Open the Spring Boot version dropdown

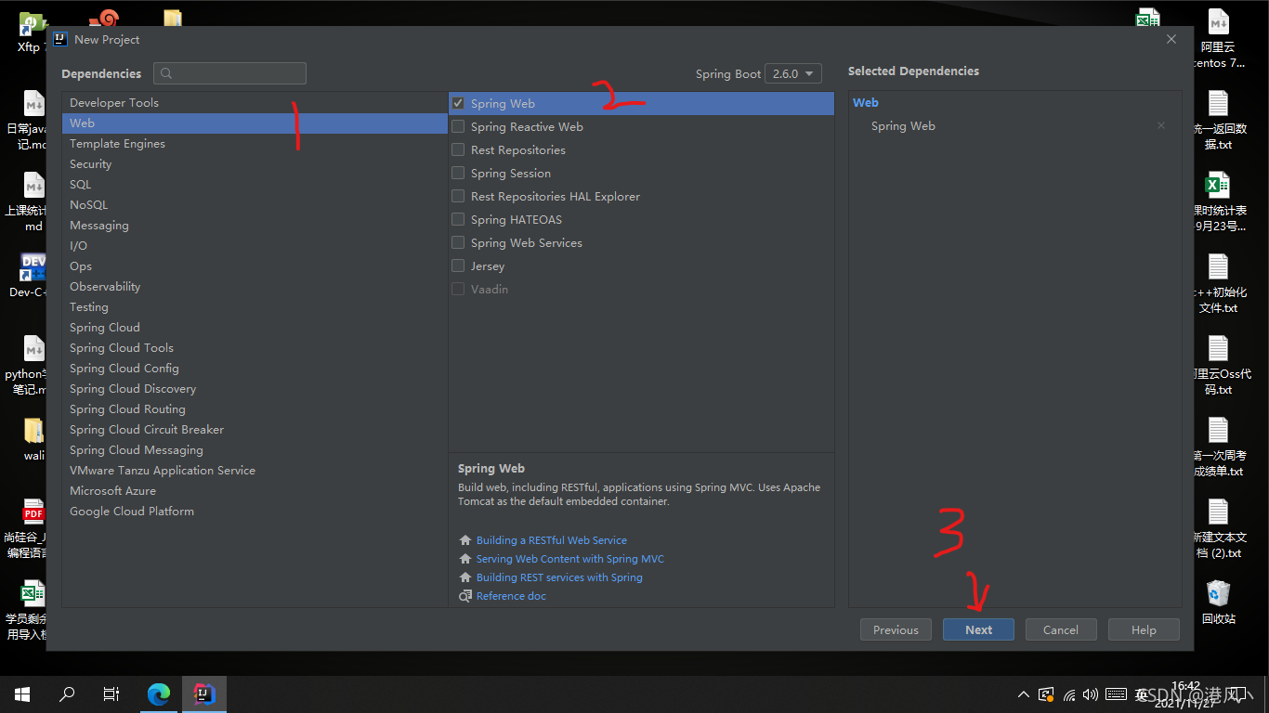click(793, 73)
